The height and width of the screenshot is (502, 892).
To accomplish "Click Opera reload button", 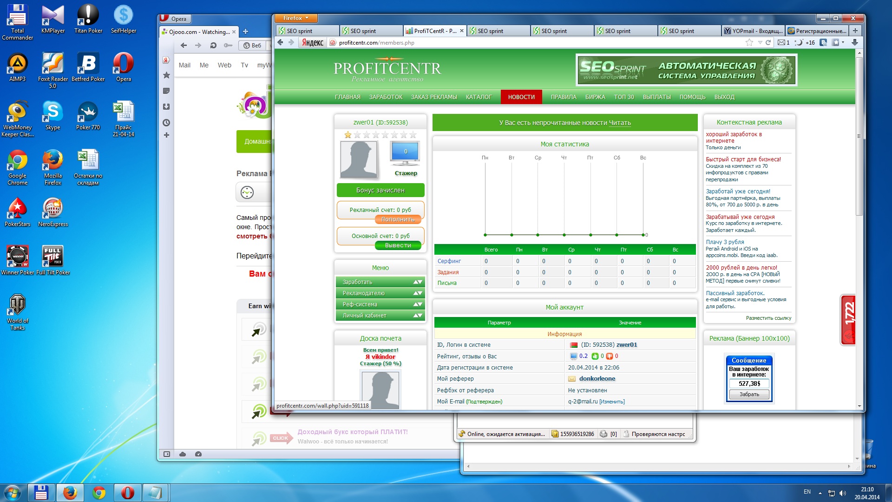I will [x=213, y=45].
